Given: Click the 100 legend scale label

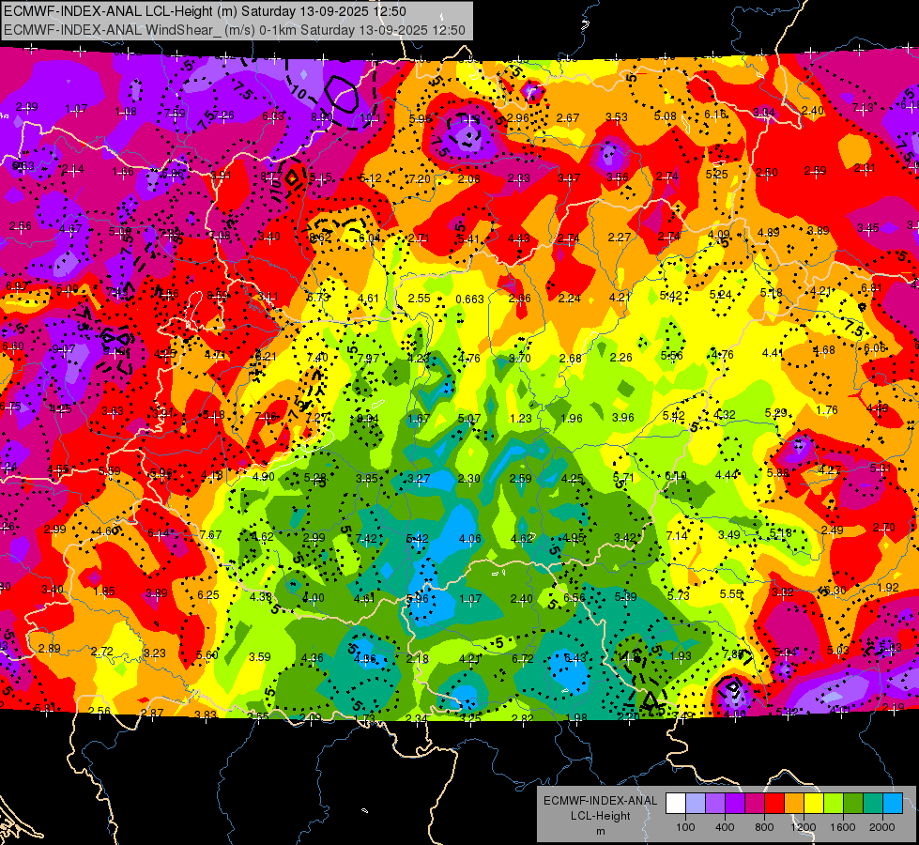Looking at the screenshot, I should (685, 827).
